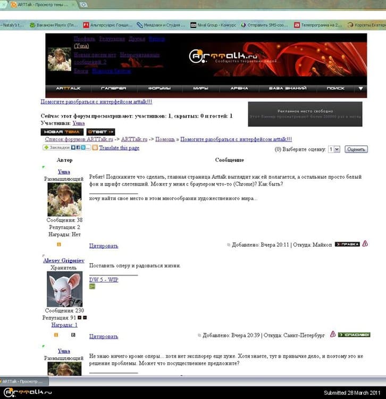Screen dimensions: 386x399
Task: Click small post icon before Добавлено 20:39
Action: point(199,335)
